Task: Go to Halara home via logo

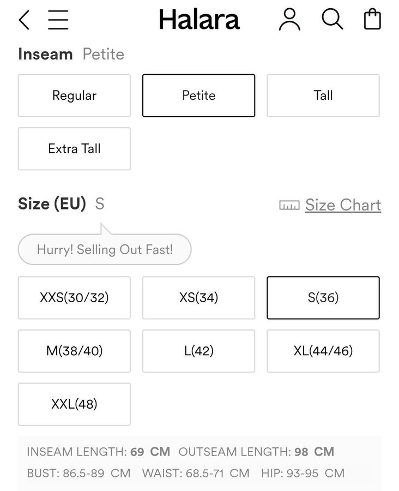Action: pos(199,20)
